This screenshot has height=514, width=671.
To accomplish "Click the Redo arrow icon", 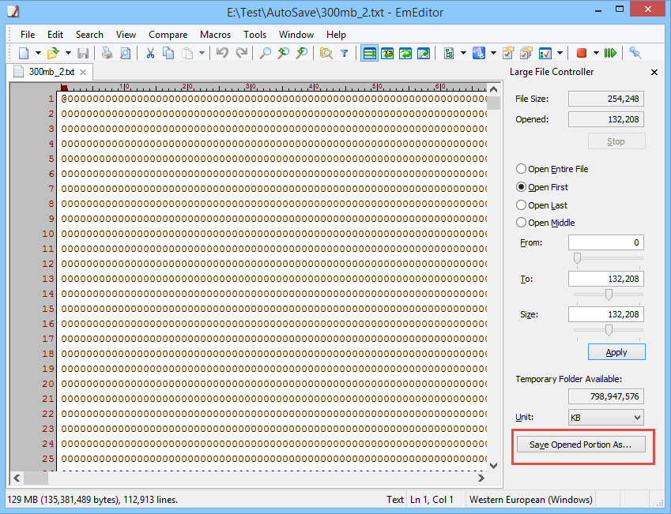I will (x=241, y=53).
